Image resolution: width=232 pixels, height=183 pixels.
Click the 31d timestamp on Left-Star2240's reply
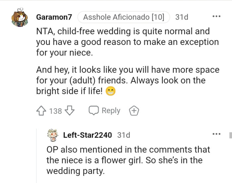[124, 135]
